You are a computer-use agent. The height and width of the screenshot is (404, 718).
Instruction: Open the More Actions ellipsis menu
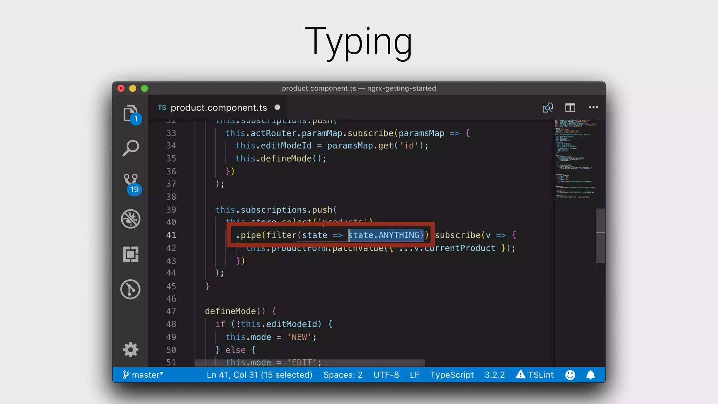tap(593, 107)
